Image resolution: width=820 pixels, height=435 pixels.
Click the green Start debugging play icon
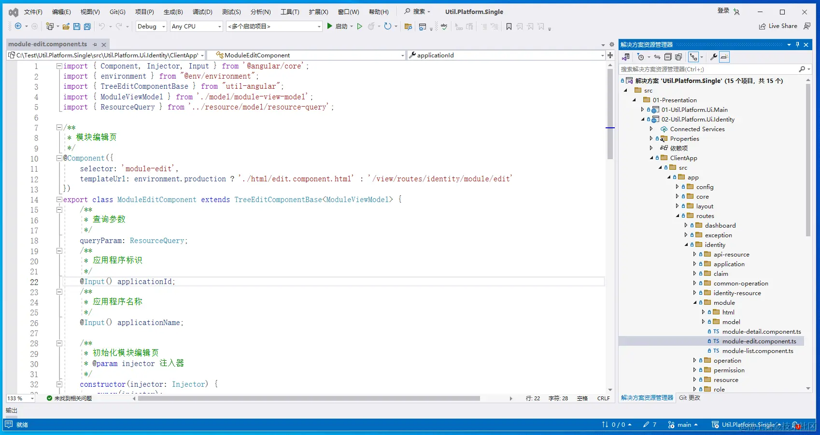330,26
